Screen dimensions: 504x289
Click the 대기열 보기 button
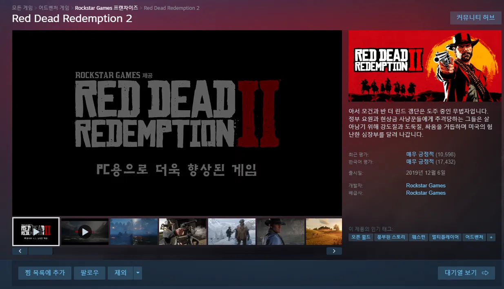(x=466, y=273)
